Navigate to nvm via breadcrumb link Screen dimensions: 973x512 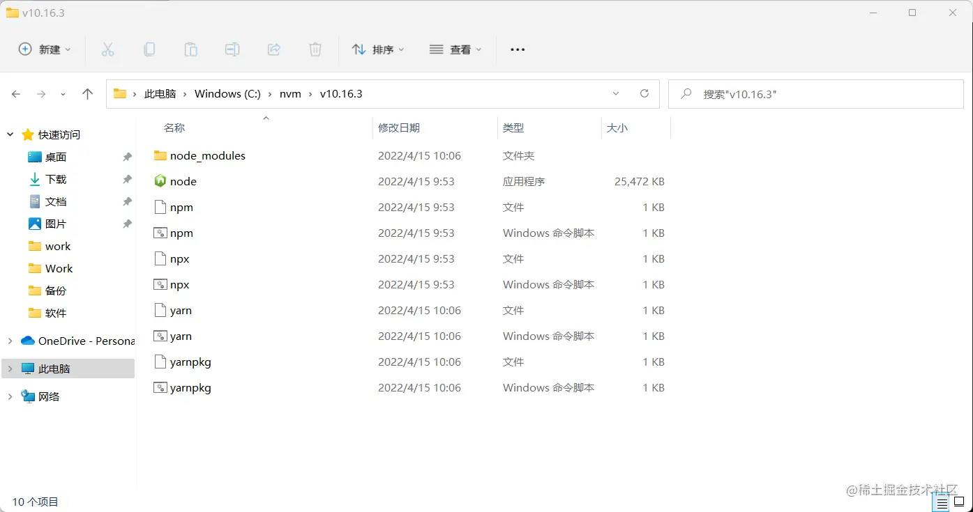click(x=290, y=93)
